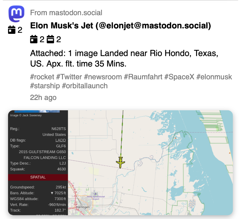Click the N628TS registration number
The image size is (240, 219).
click(x=59, y=129)
